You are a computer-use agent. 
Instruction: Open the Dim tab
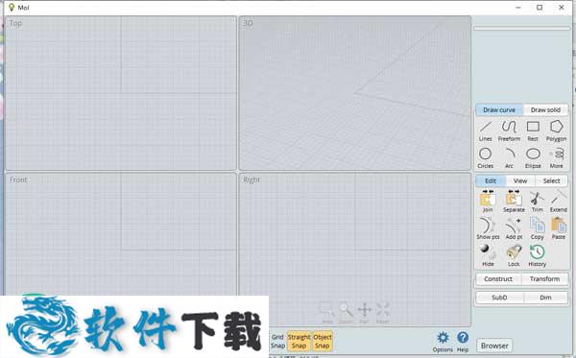pyautogui.click(x=545, y=298)
